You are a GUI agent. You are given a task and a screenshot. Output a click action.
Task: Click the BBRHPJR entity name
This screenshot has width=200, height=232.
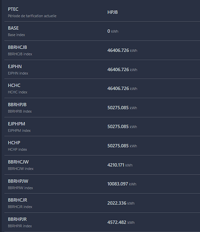(17, 219)
